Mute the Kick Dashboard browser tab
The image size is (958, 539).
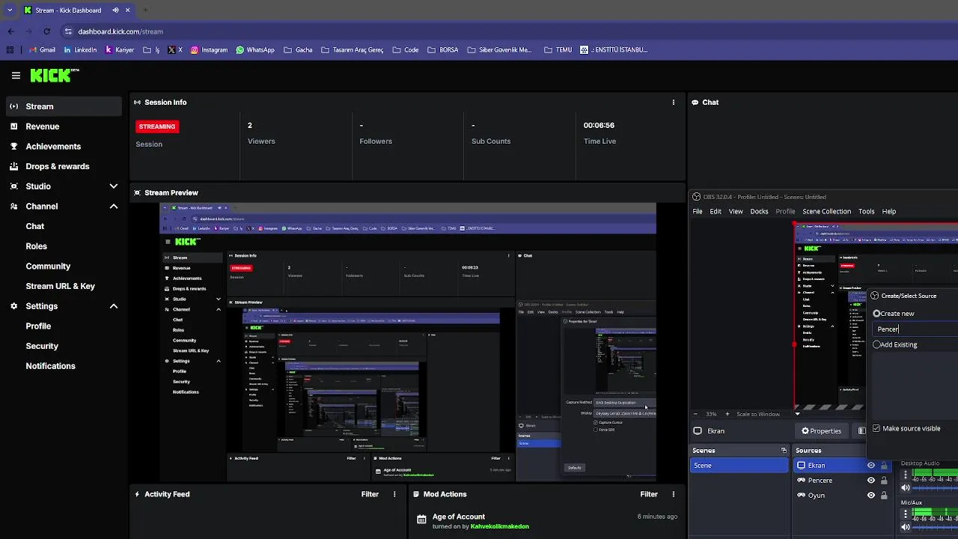pyautogui.click(x=115, y=10)
